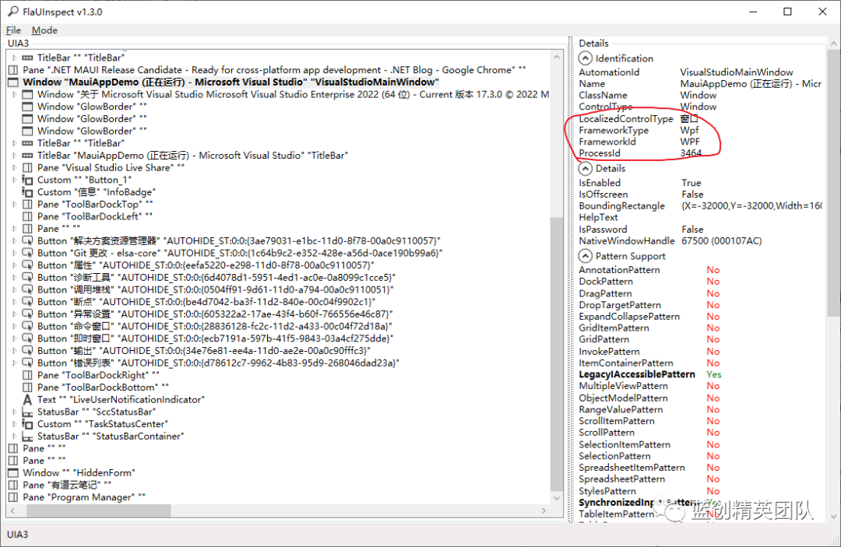Expand the Visual Studio Live Share pane
Viewport: 841px width, 547px height.
(x=15, y=168)
